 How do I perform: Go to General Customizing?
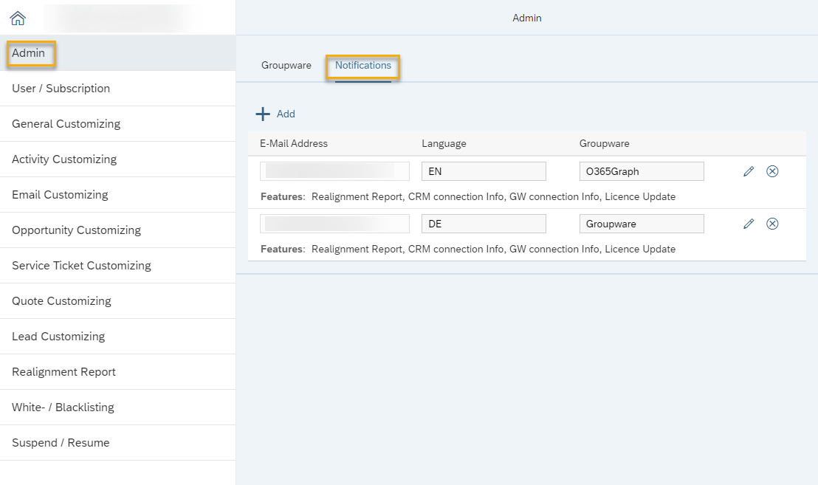(66, 124)
